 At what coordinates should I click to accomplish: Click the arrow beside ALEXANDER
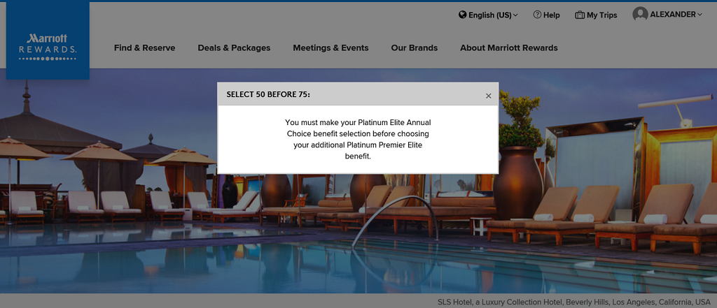tap(699, 14)
